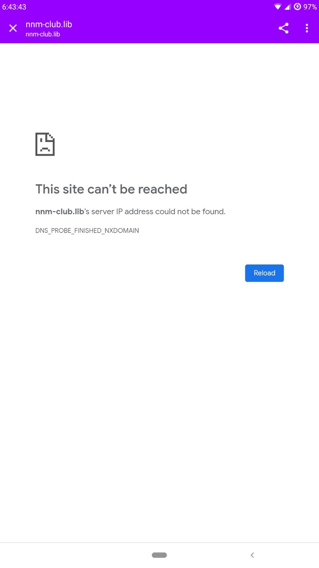319x568 pixels.
Task: Tap the Wi-Fi status icon
Action: pyautogui.click(x=278, y=7)
